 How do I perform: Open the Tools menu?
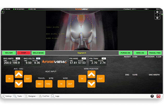(x=17, y=96)
